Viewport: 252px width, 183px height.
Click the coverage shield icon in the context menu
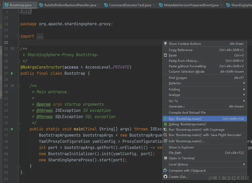click(165, 129)
